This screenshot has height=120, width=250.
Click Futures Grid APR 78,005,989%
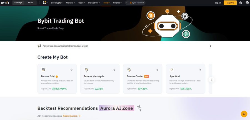(x=59, y=89)
